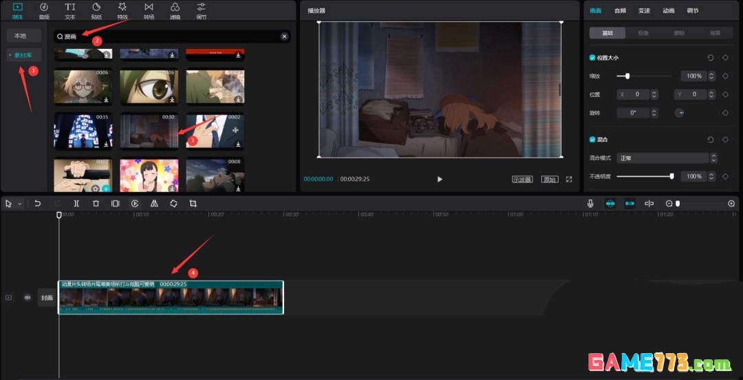The image size is (743, 380).
Task: Expand the 素材库 material library
Action: pos(23,55)
